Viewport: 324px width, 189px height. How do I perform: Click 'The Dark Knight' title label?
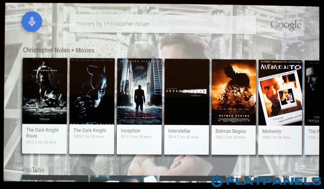(90, 130)
